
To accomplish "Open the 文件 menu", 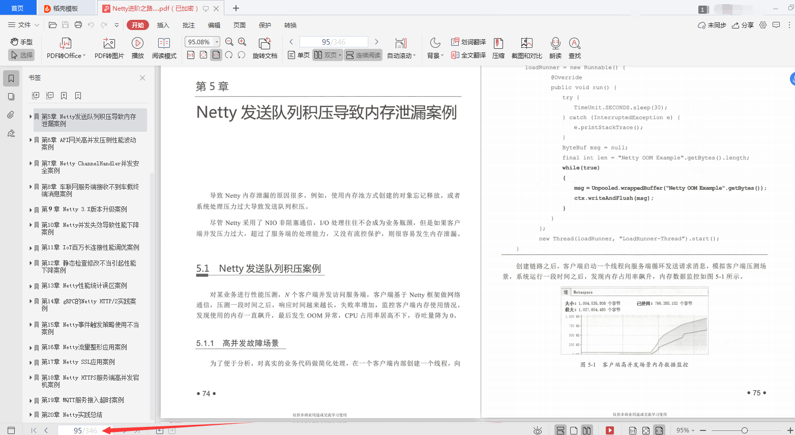I will click(x=23, y=25).
